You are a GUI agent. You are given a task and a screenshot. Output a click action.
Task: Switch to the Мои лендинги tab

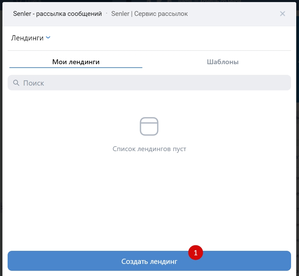coord(76,62)
